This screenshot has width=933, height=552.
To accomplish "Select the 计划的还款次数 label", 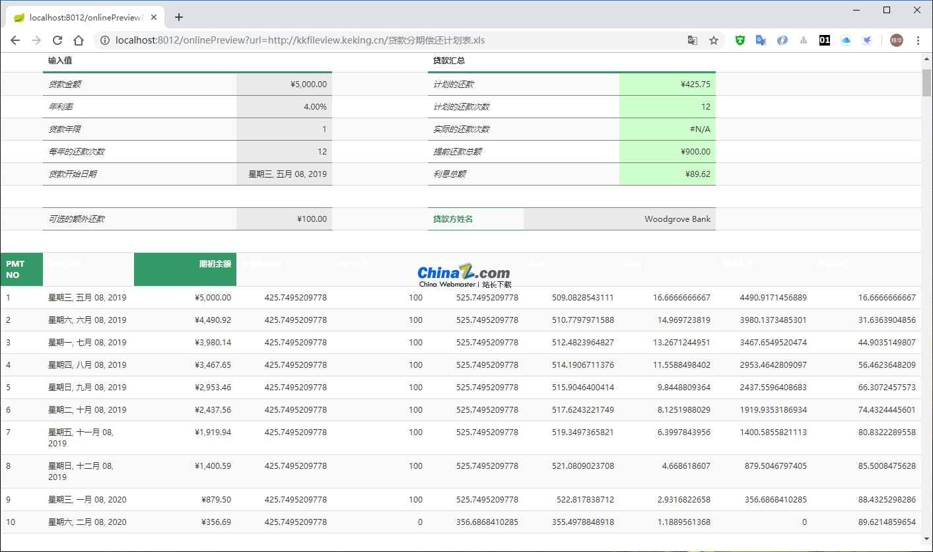I will [x=462, y=107].
